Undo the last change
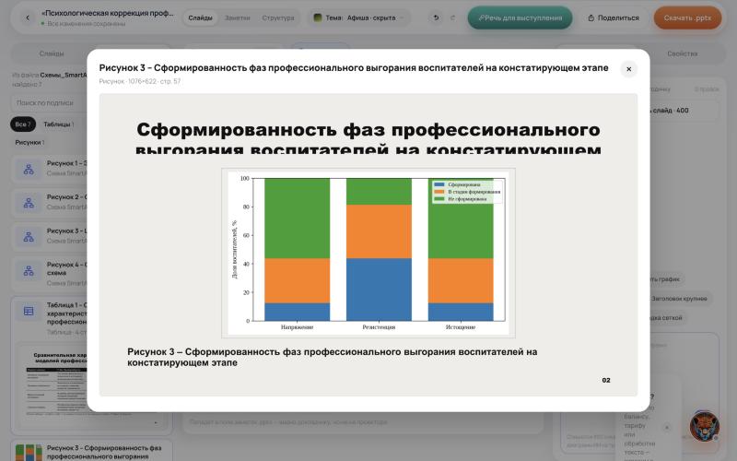Viewport: 737px width, 461px height. pos(436,18)
